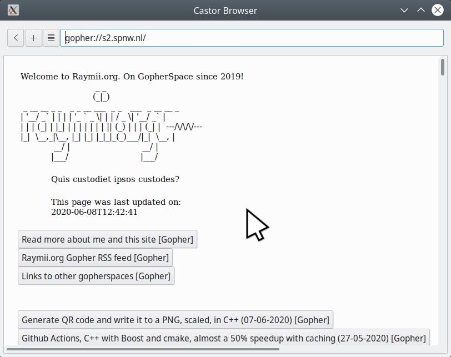This screenshot has height=357, width=451.
Task: Follow 'Links to other gopherspaces' link
Action: pyautogui.click(x=96, y=276)
